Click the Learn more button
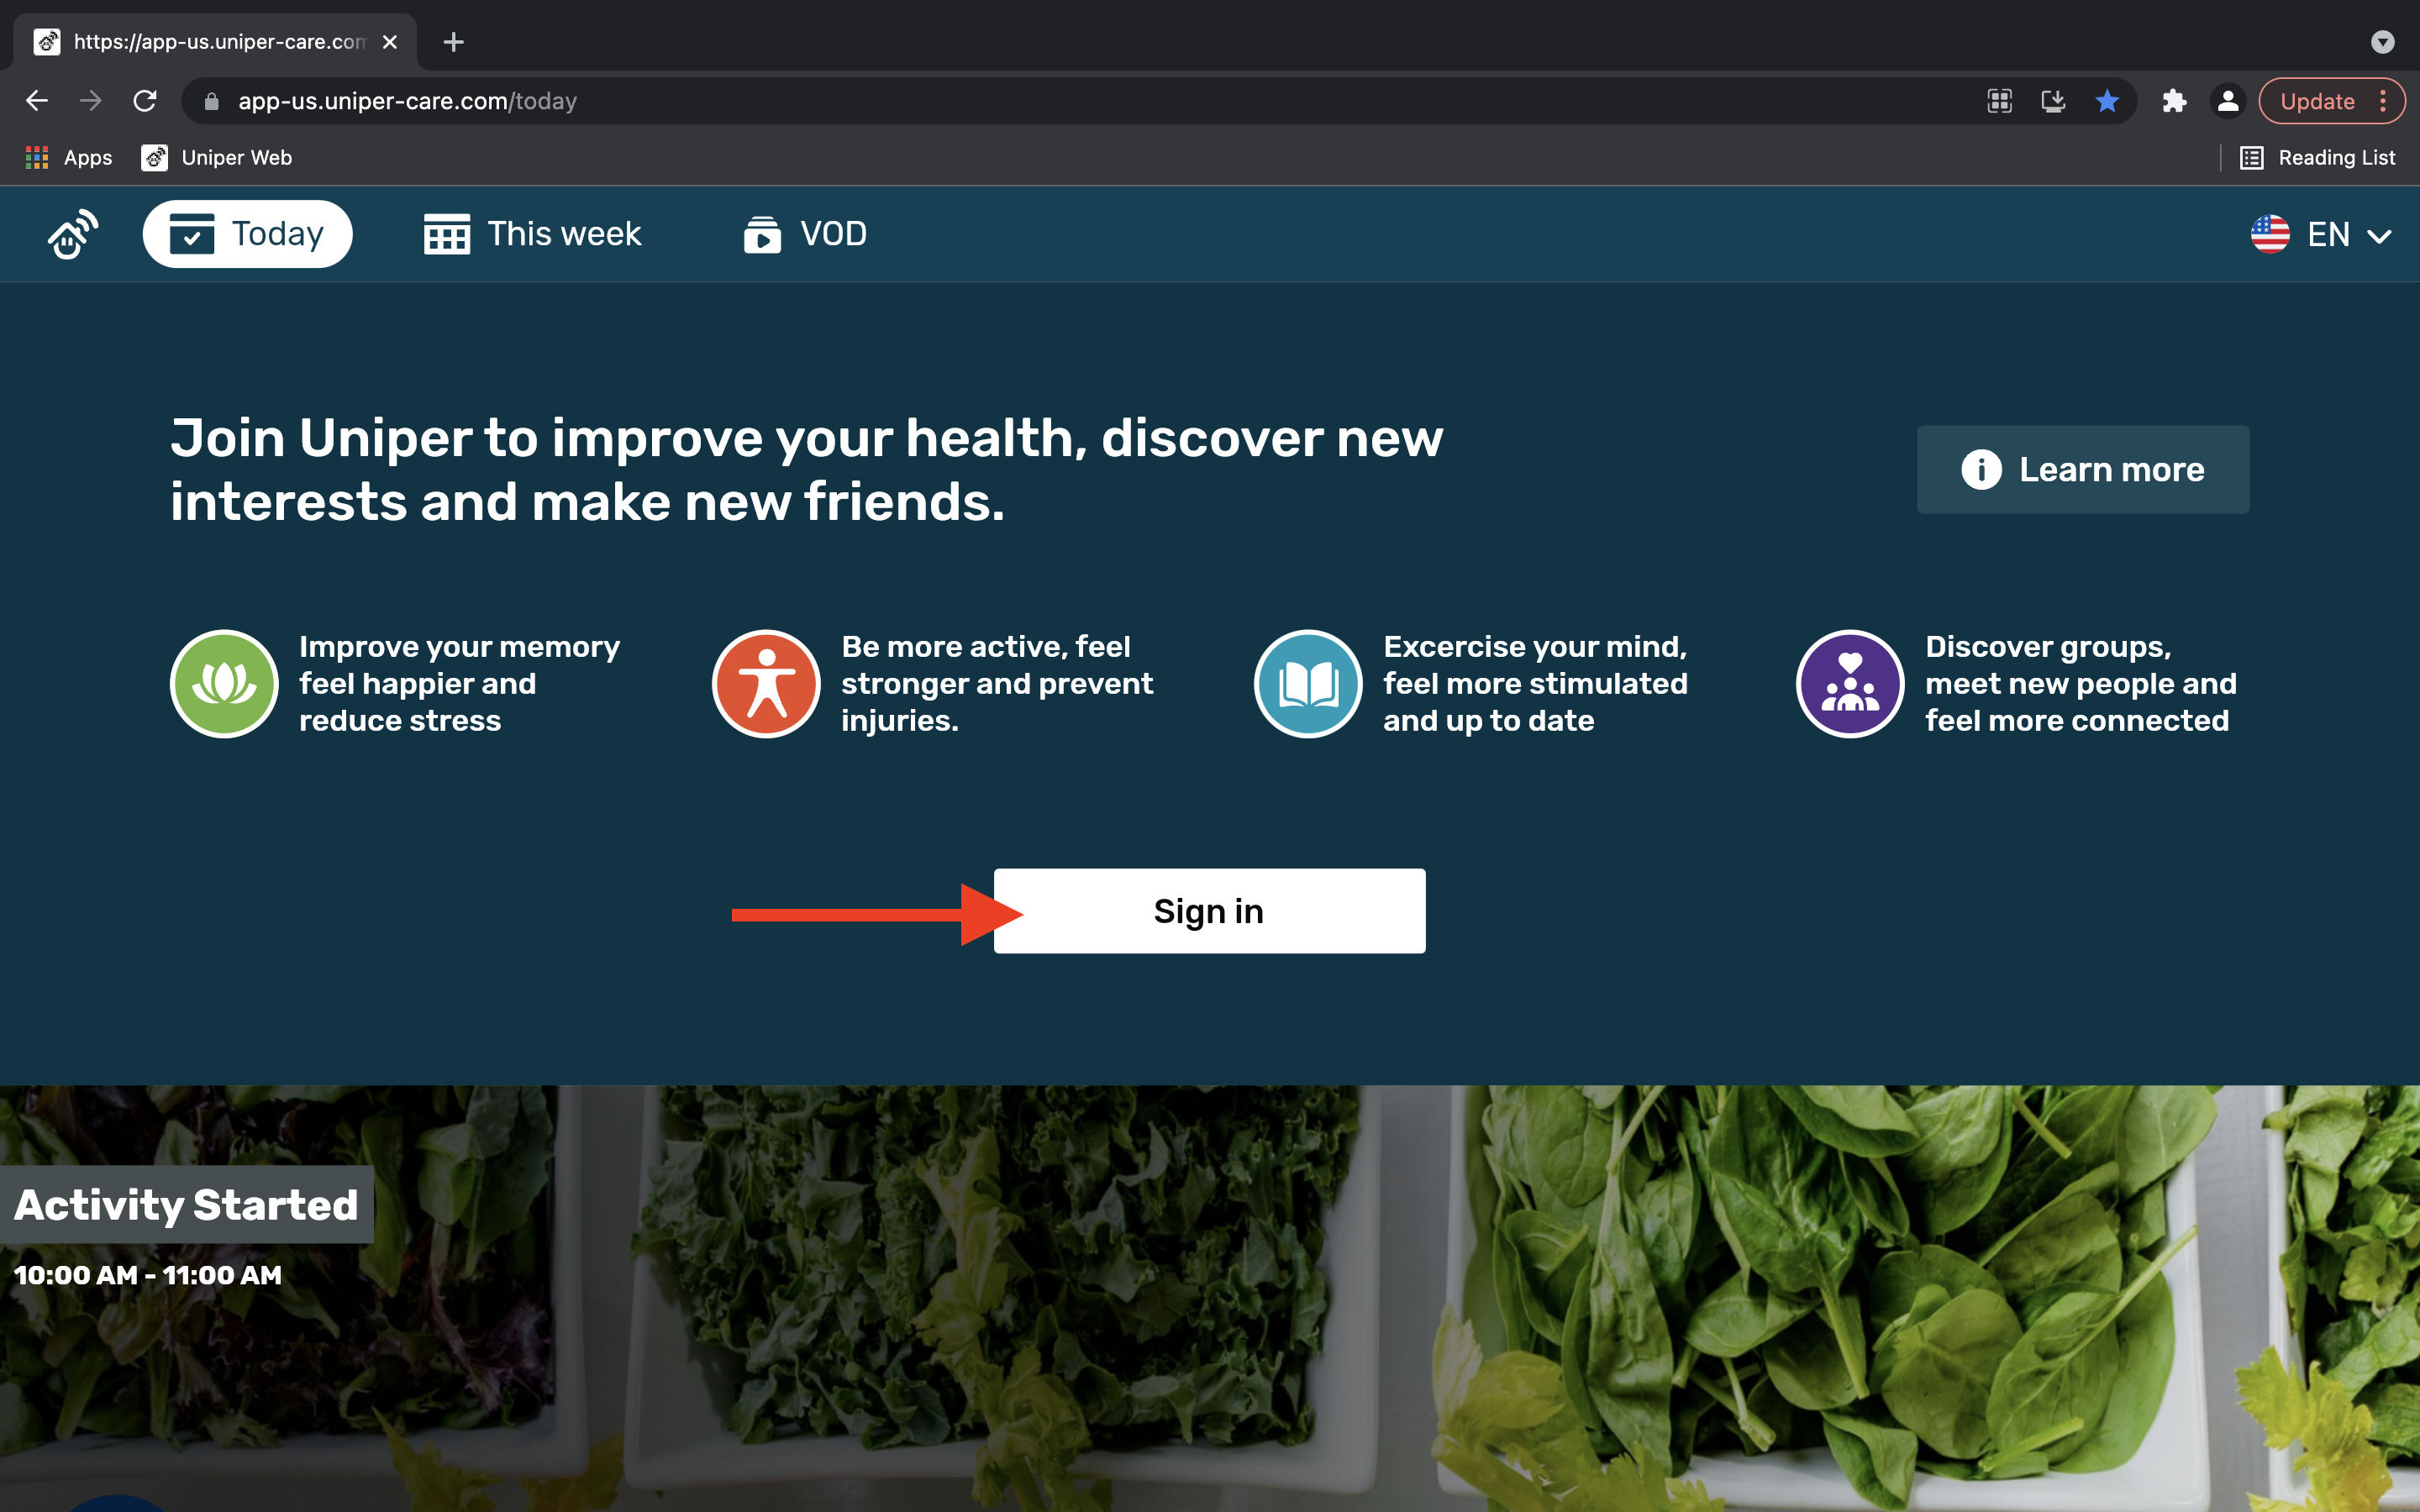 click(2083, 469)
